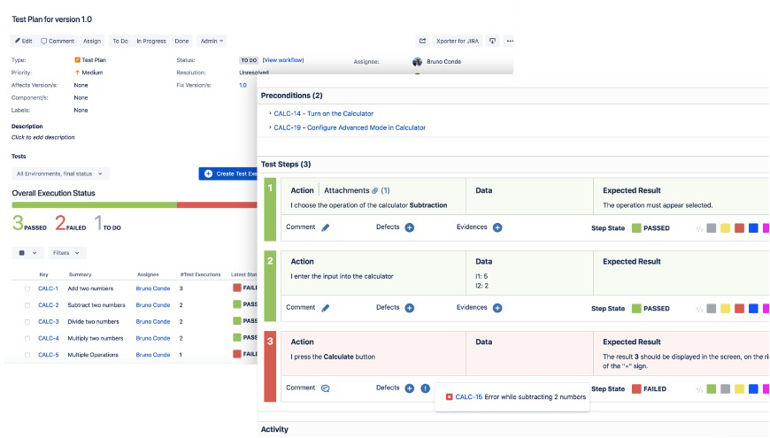770x438 pixels.
Task: Tick the checkbox for CALC-4 row
Action: [27, 338]
